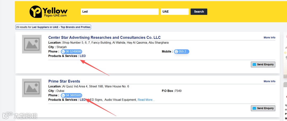Click envelope icon for Prime Star enquiry
The image size is (287, 121).
click(x=254, y=108)
